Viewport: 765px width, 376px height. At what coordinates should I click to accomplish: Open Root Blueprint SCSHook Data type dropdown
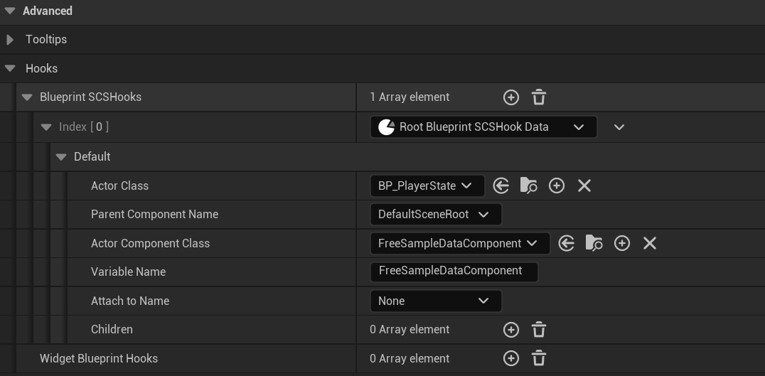tap(483, 127)
